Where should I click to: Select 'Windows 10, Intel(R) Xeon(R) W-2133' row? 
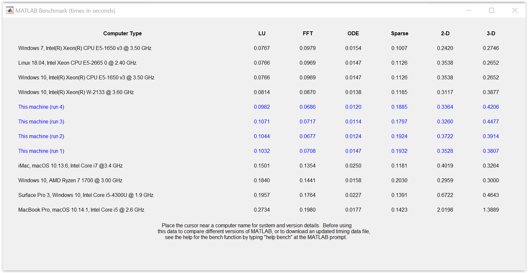tap(76, 92)
